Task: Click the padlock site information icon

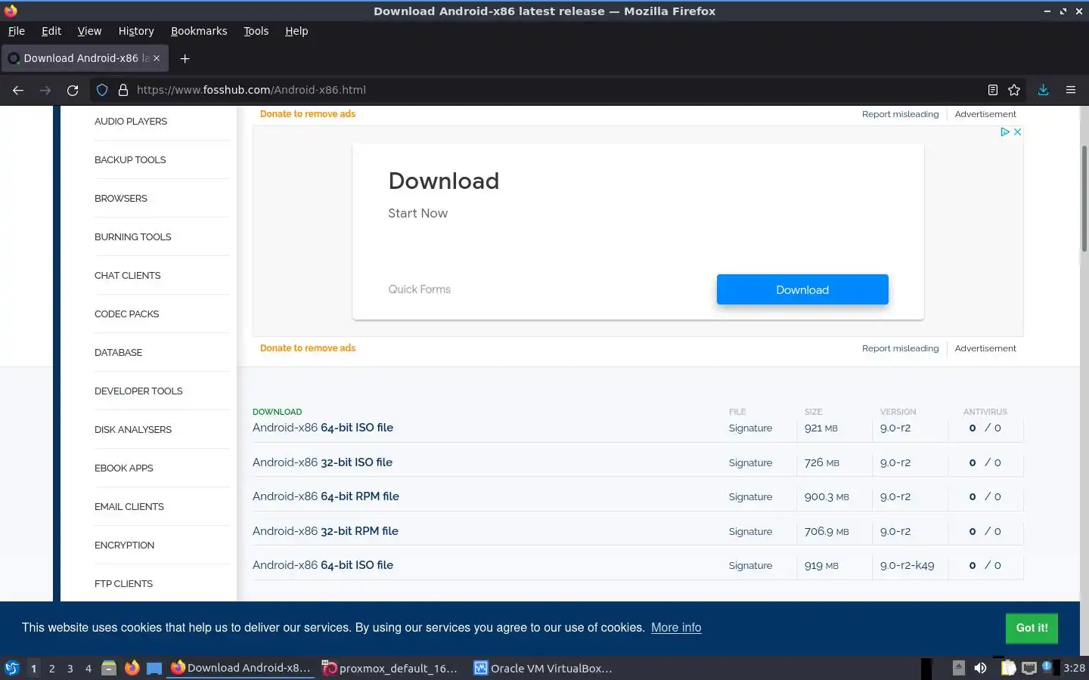Action: (123, 90)
